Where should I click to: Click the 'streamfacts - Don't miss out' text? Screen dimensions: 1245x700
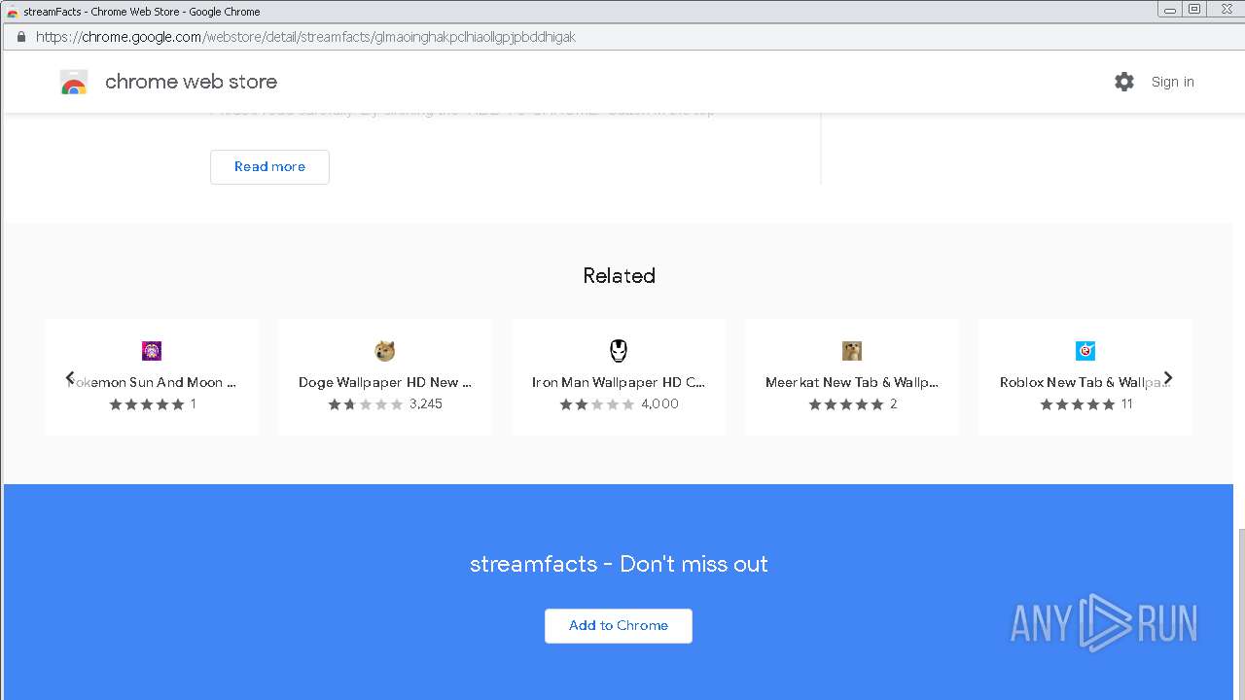point(619,564)
